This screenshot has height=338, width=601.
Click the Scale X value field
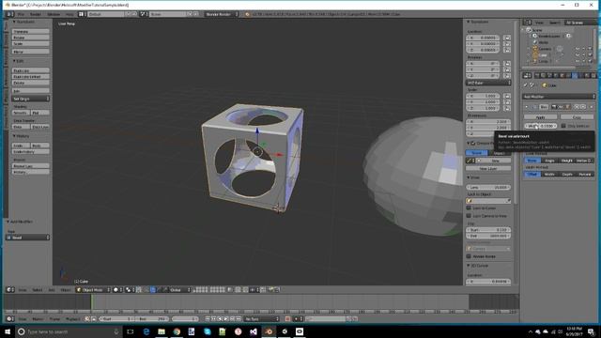[483, 96]
